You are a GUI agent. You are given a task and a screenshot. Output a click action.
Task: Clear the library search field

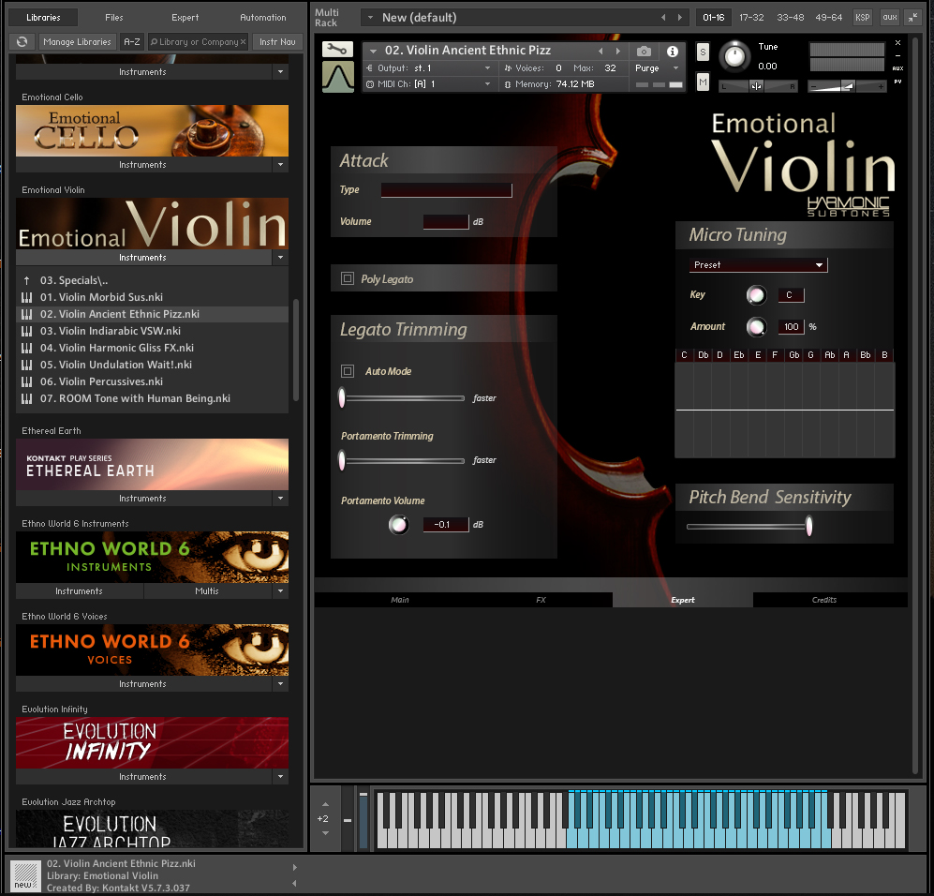point(243,41)
